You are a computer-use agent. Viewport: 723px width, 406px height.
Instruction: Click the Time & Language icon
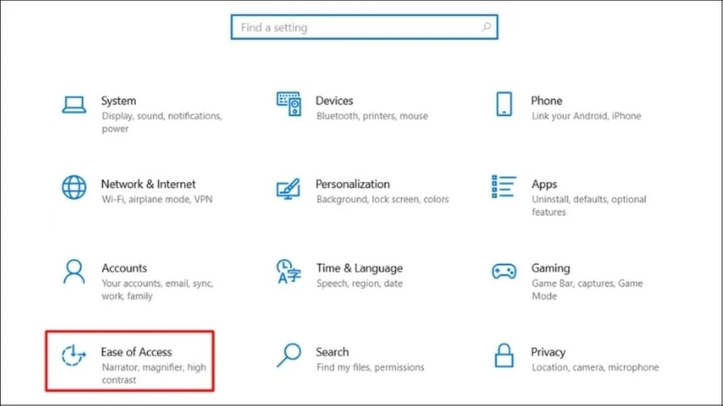pos(288,271)
